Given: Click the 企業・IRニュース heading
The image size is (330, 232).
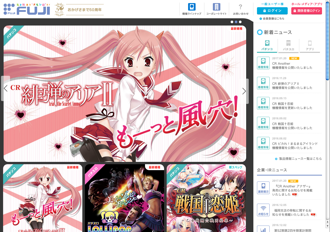Looking at the screenshot, I should click(x=272, y=170).
